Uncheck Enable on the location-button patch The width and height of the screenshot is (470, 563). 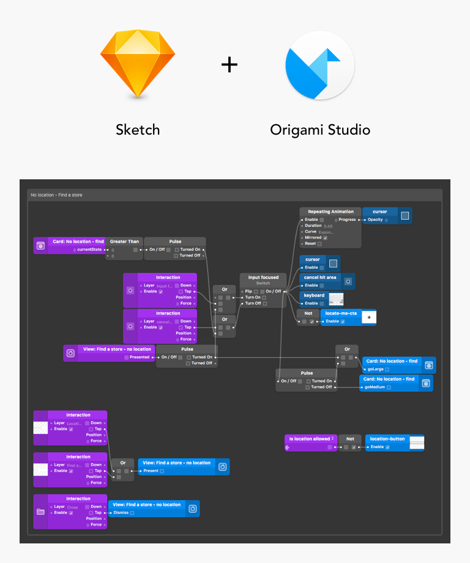(x=387, y=447)
